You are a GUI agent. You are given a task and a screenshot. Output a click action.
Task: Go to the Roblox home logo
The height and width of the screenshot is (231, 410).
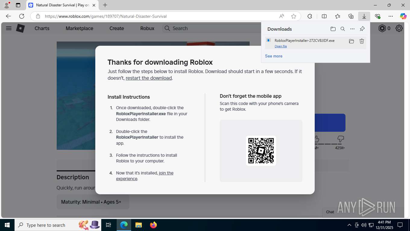(20, 28)
